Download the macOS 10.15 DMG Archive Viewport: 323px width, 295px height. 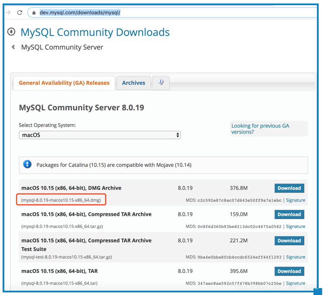tap(289, 188)
